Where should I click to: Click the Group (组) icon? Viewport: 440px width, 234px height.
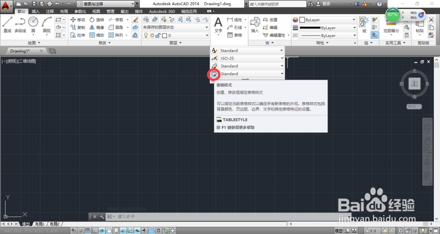click(x=364, y=25)
